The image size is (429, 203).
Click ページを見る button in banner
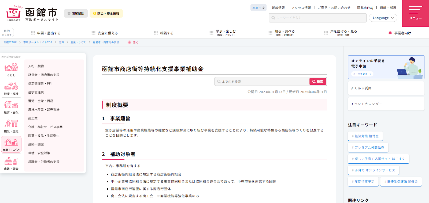point(362,74)
